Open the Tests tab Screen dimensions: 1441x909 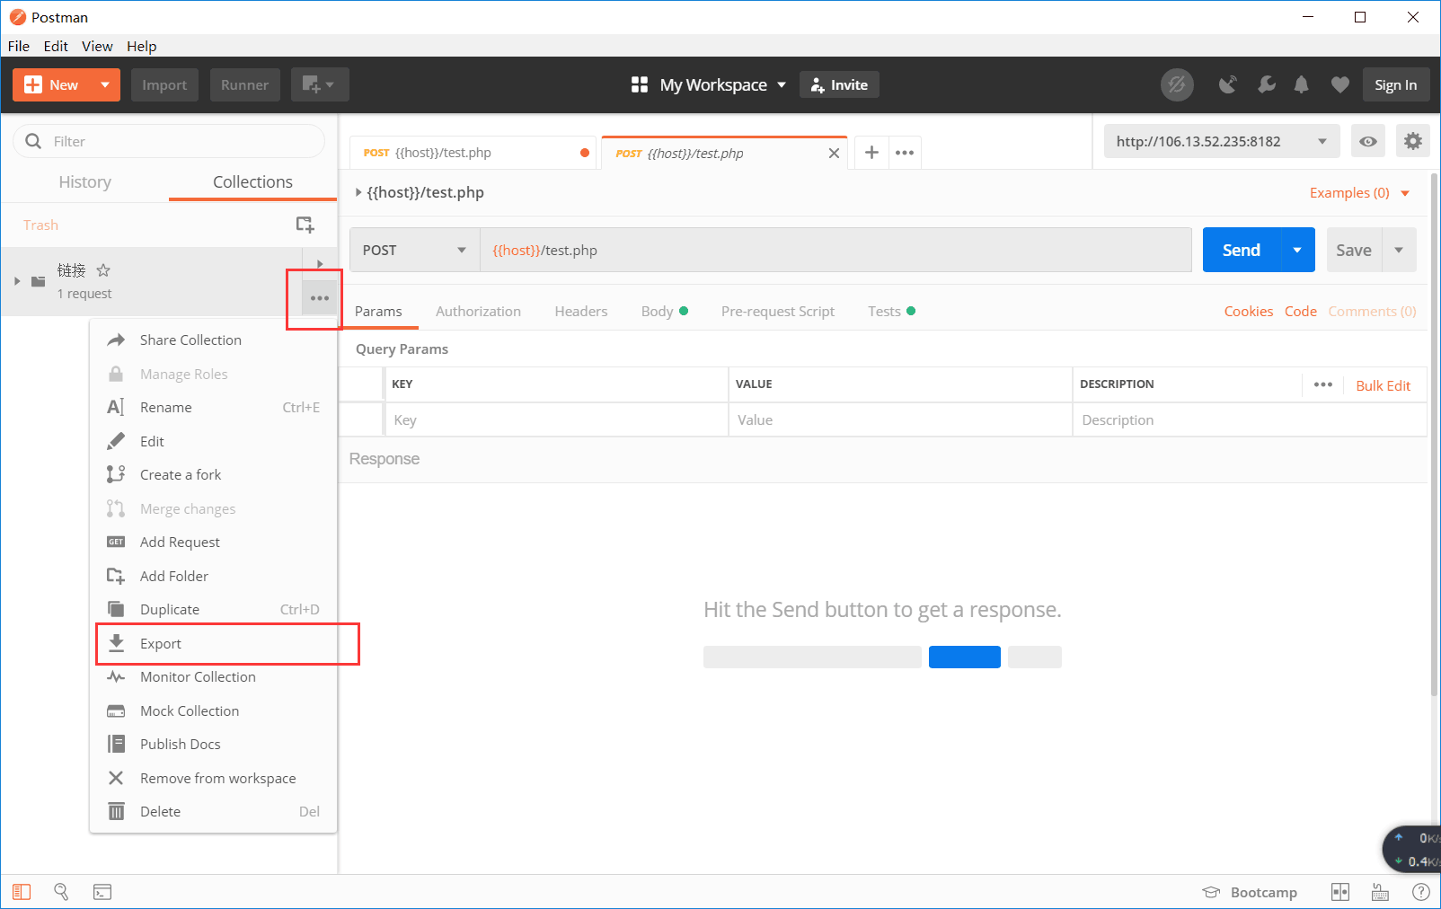click(x=891, y=311)
